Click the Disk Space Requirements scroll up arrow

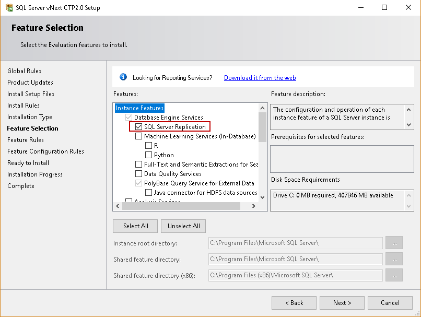click(x=408, y=195)
